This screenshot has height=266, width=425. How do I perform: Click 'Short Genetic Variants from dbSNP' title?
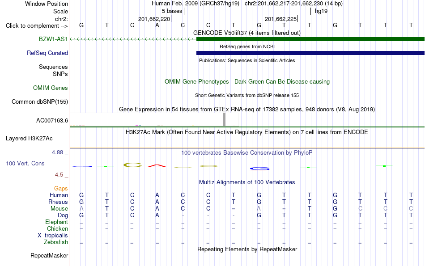[247, 95]
